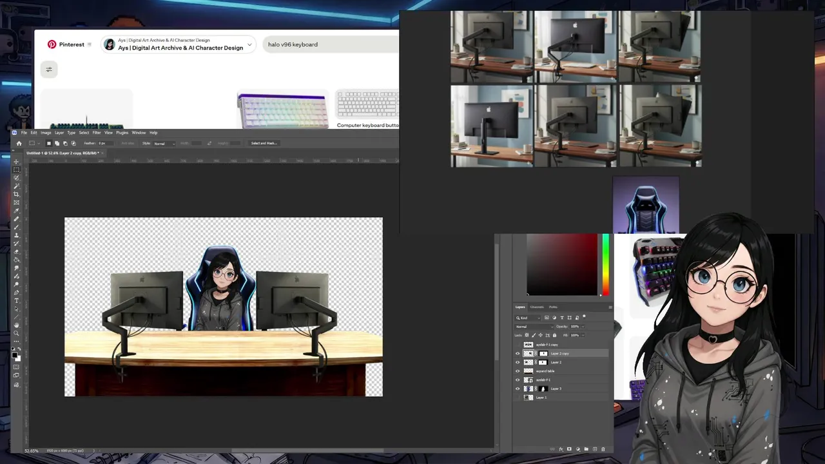
Task: Open the Computer keyboard button pin
Action: tap(367, 110)
